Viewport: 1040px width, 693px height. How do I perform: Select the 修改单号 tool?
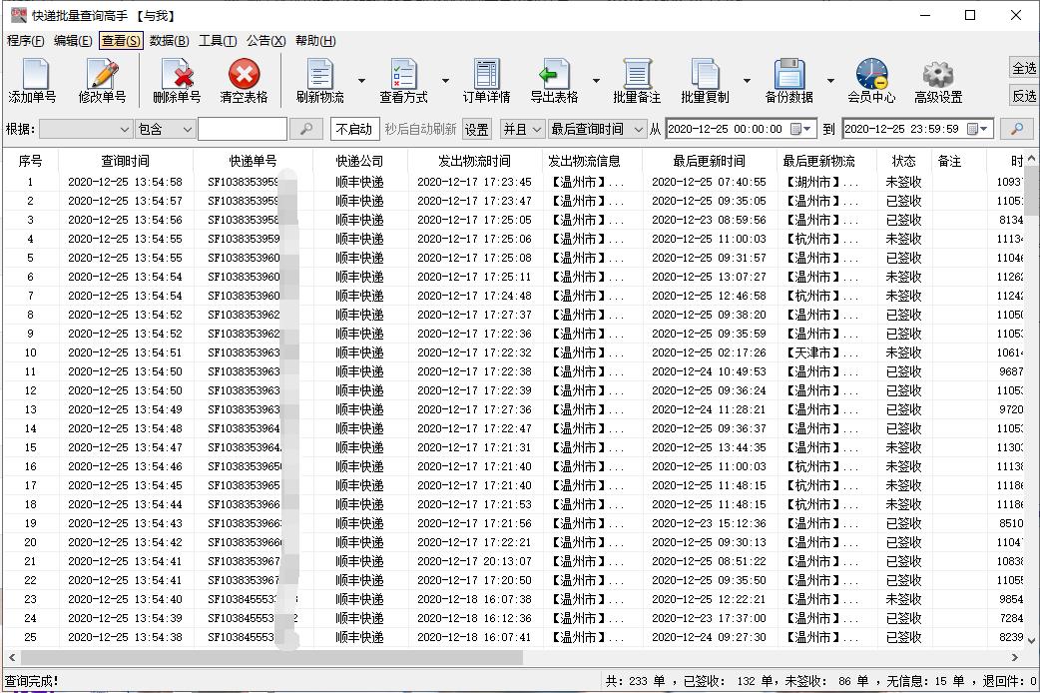pyautogui.click(x=101, y=80)
